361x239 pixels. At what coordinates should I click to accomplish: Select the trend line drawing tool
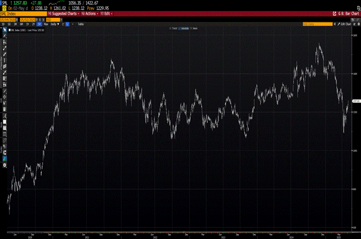[4, 48]
